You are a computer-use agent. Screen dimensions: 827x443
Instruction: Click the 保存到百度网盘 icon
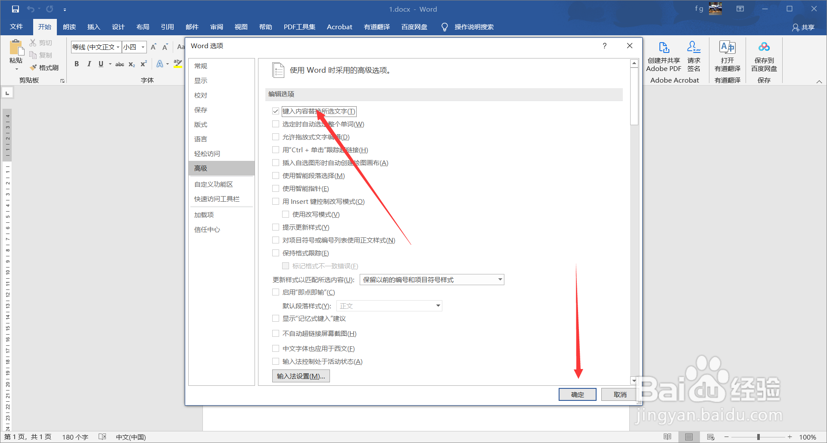[764, 48]
